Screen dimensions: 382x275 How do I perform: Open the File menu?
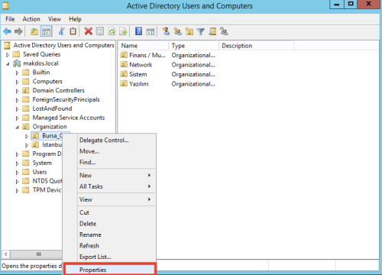point(10,19)
